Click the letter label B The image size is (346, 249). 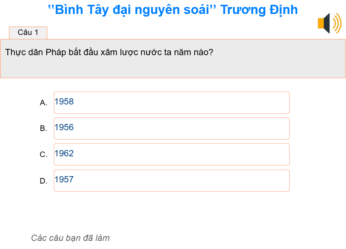[x=44, y=129]
